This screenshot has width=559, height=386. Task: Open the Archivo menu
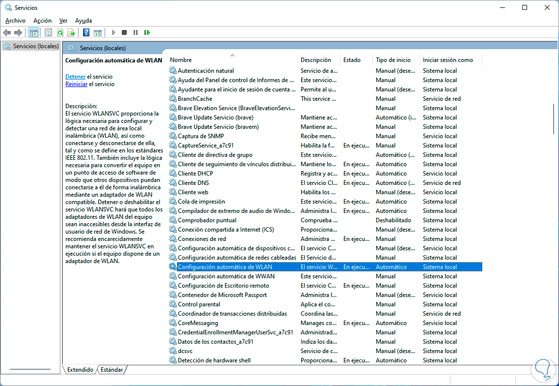click(x=15, y=21)
